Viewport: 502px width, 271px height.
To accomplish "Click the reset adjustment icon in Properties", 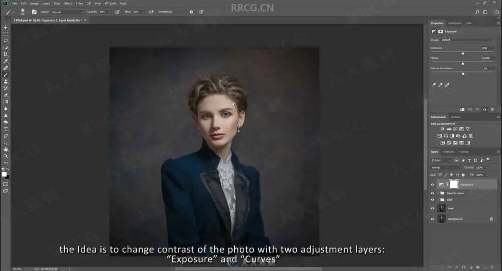I will (x=477, y=110).
